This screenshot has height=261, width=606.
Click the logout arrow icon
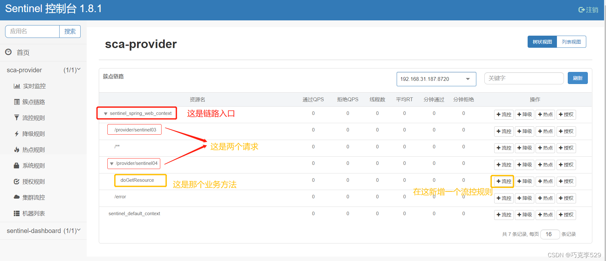[x=581, y=10]
